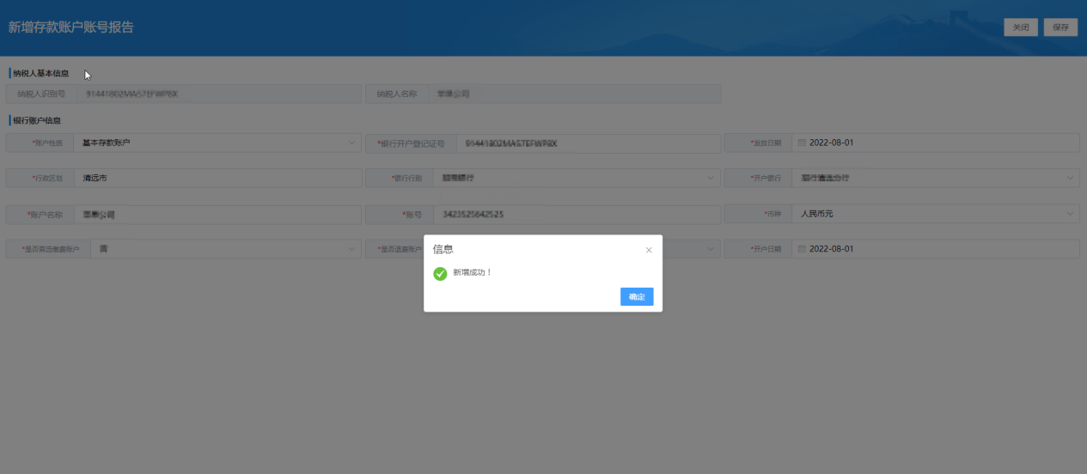Screen dimensions: 1087x474
Task: Open the calendar icon for 开户日期
Action: click(802, 249)
